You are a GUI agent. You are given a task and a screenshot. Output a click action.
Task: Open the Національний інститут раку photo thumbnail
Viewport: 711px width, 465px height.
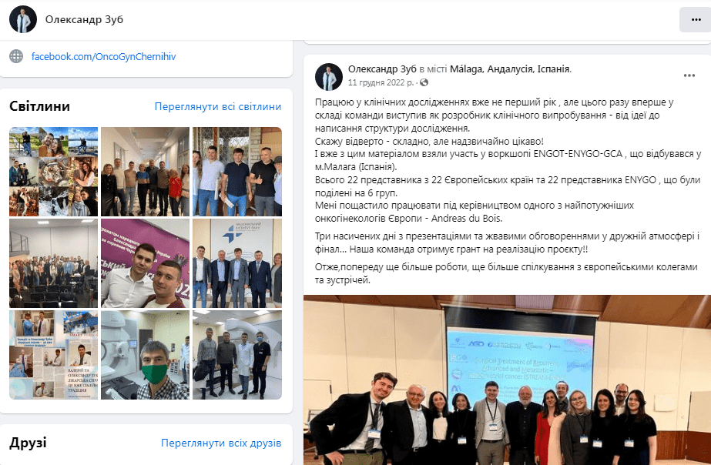[237, 263]
